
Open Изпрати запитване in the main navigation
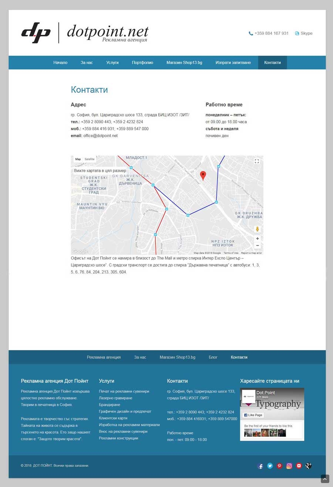click(233, 63)
